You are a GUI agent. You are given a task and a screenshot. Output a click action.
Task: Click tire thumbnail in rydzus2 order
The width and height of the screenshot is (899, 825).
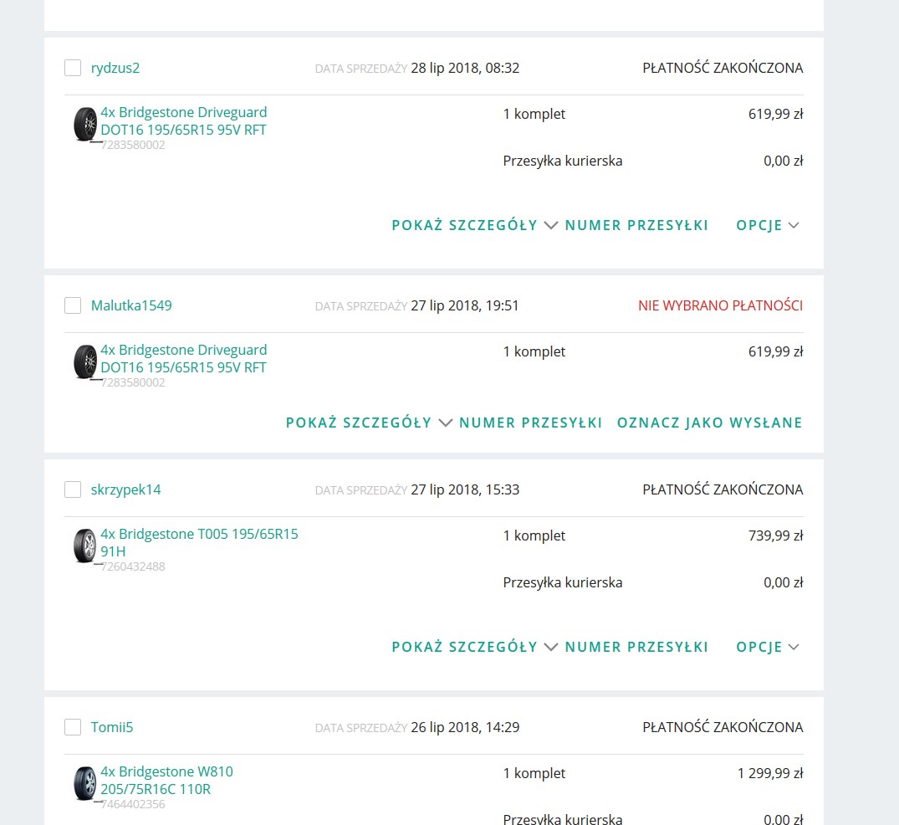(85, 125)
